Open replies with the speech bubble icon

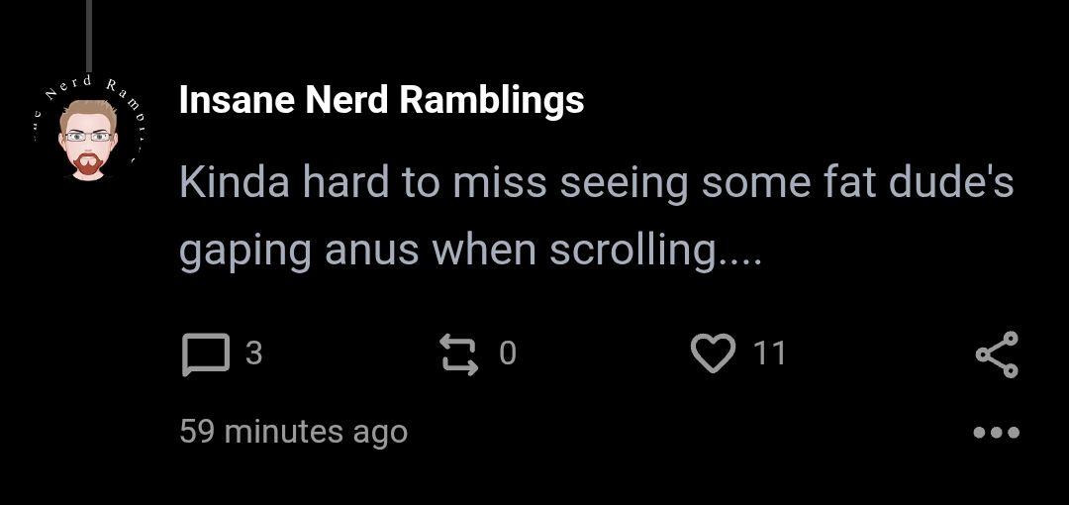click(206, 354)
